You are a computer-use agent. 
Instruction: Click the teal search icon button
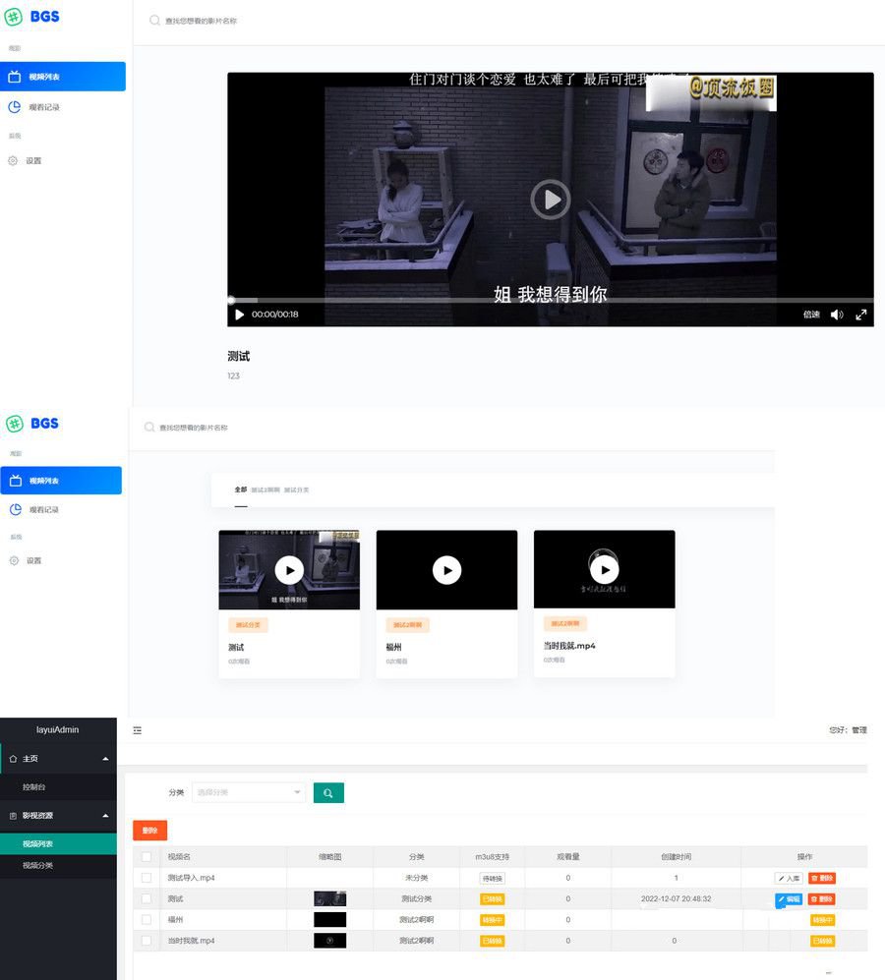click(x=328, y=792)
